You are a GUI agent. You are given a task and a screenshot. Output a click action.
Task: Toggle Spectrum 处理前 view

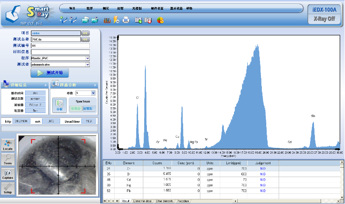click(x=76, y=108)
